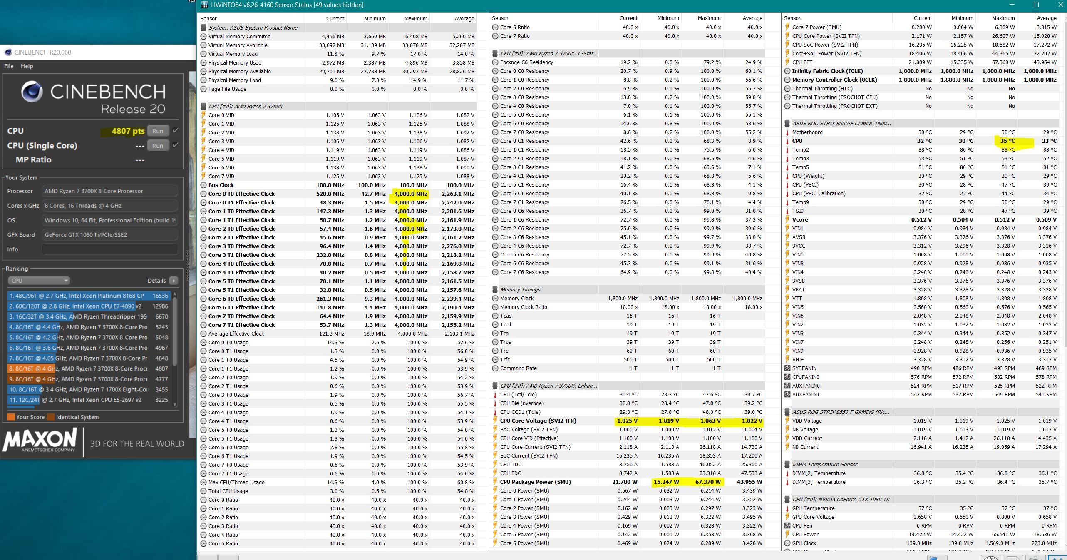The height and width of the screenshot is (560, 1067).
Task: Click the Processor field showing AMD Ryzen 7 3700X
Action: click(x=110, y=191)
